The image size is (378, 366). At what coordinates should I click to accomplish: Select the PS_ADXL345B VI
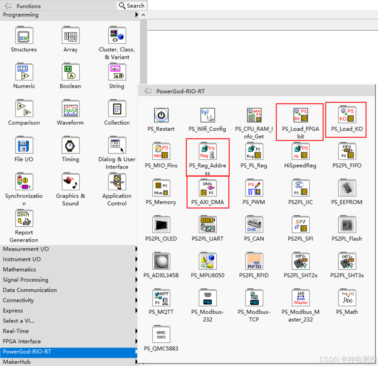pos(161,261)
